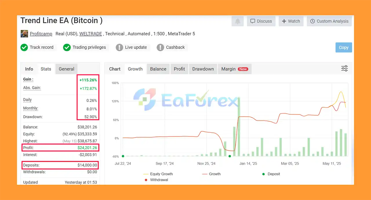The height and width of the screenshot is (200, 371).
Task: Click the Withdrawals value $0.00
Action: pos(92,172)
